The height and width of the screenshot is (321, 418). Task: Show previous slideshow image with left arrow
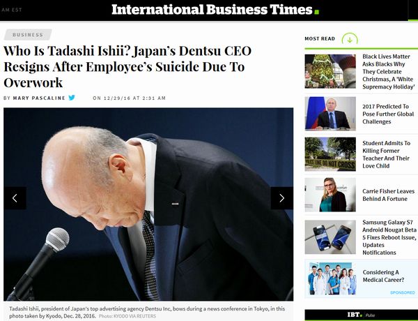(x=15, y=198)
